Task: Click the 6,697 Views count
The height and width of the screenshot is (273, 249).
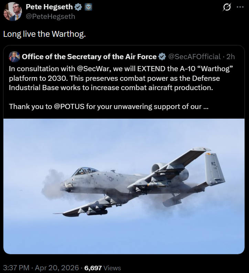Action: point(102,267)
